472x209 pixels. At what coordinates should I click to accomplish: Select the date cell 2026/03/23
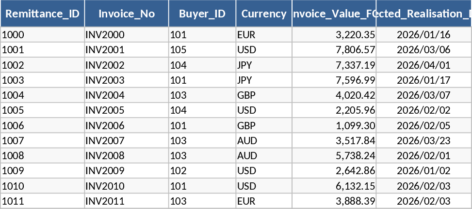[x=424, y=141]
